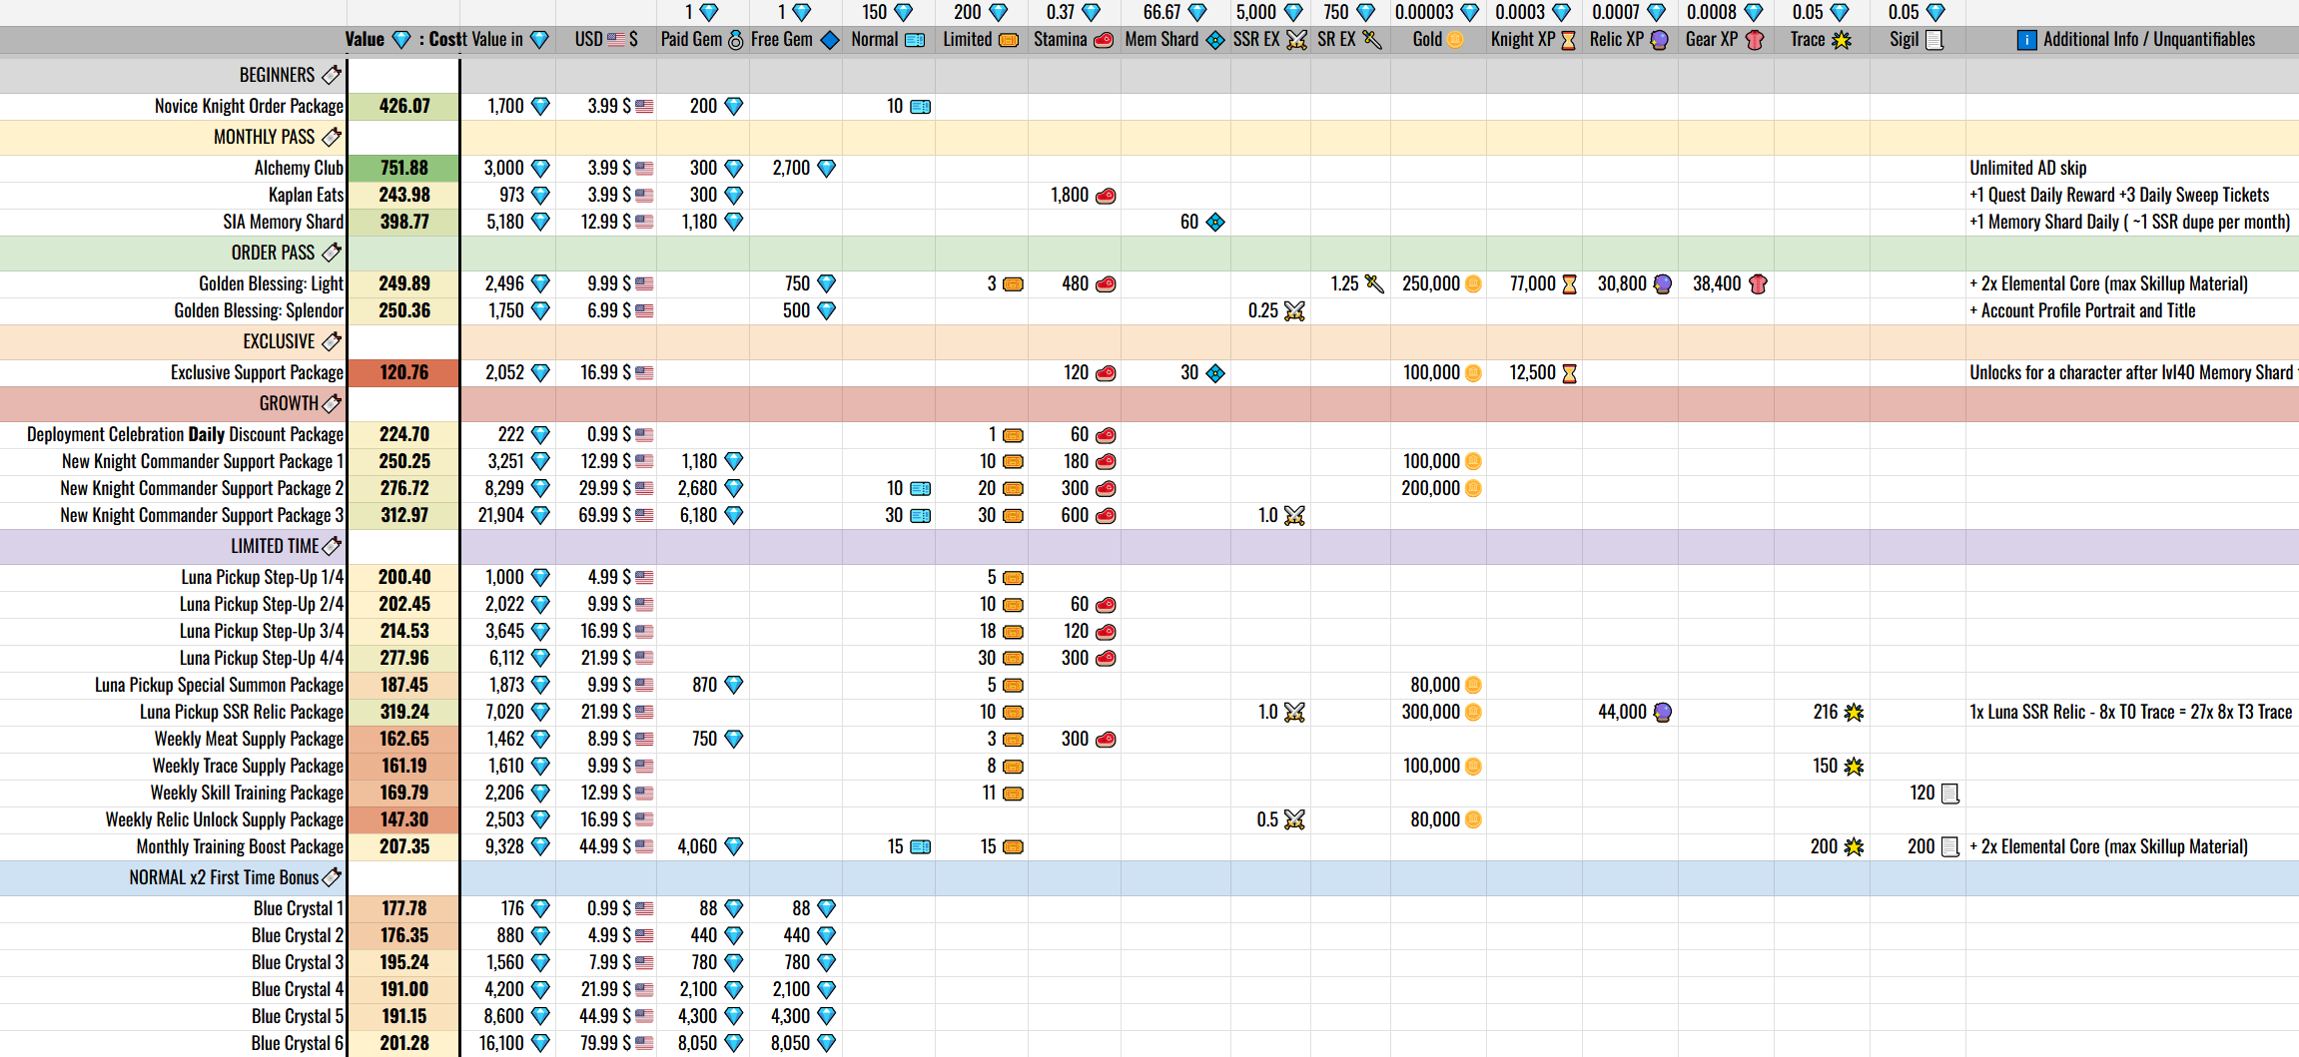Select the GROWTH category row label
The height and width of the screenshot is (1057, 2299).
coord(288,403)
